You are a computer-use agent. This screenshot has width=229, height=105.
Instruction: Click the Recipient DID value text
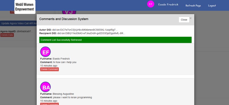[91, 33]
